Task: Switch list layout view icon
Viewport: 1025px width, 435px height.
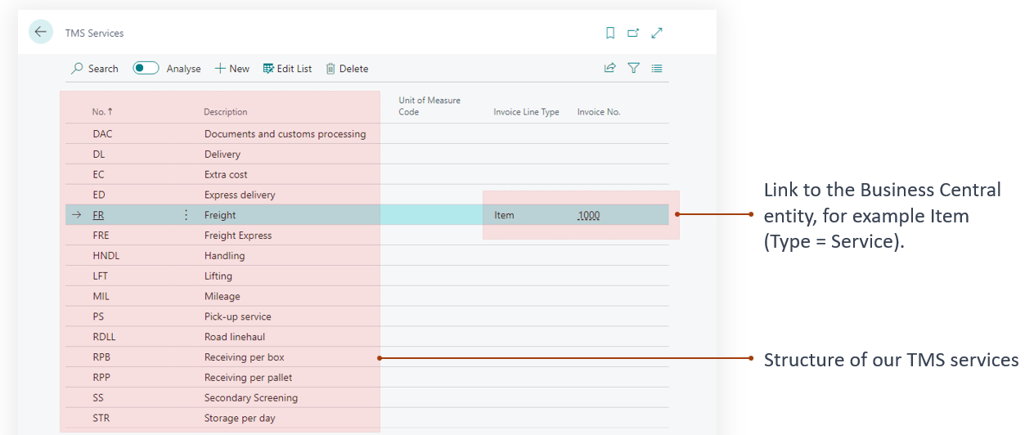Action: (657, 69)
